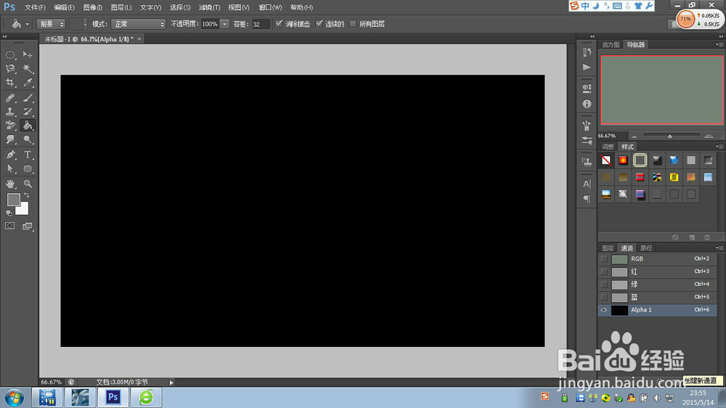This screenshot has height=408, width=726.
Task: Select the Path Selection tool
Action: tap(10, 168)
